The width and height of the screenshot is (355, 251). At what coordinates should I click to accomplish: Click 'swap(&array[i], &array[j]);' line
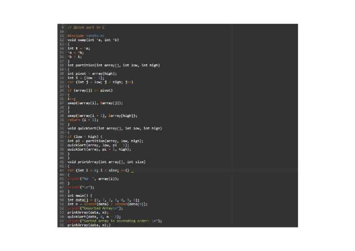[x=95, y=103]
